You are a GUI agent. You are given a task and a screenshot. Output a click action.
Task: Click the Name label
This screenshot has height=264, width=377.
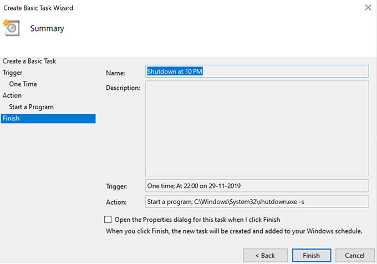(115, 73)
